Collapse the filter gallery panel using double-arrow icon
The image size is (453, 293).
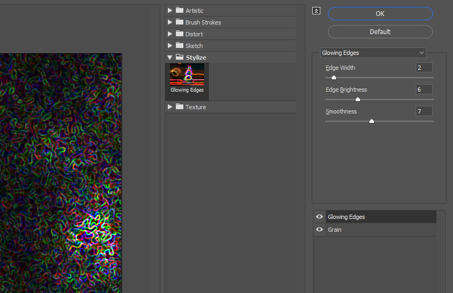[x=316, y=11]
